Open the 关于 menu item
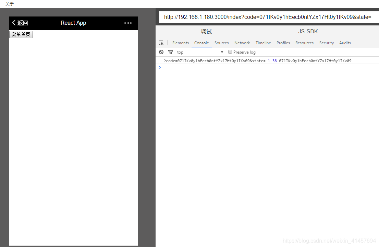 point(10,4)
